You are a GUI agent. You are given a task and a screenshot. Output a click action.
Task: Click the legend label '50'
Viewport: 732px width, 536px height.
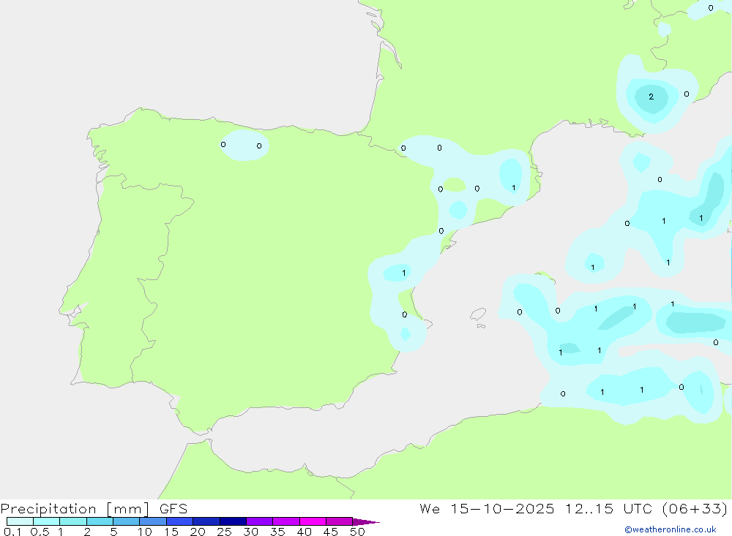coord(357,532)
